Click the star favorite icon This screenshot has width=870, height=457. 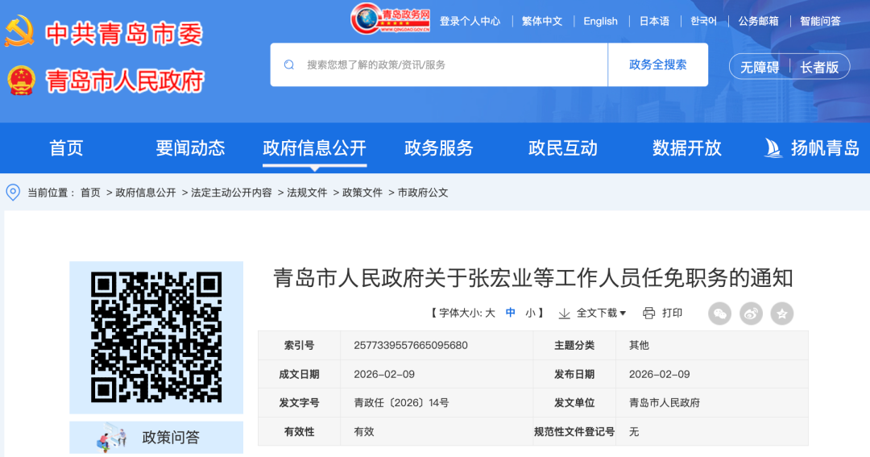(x=781, y=314)
